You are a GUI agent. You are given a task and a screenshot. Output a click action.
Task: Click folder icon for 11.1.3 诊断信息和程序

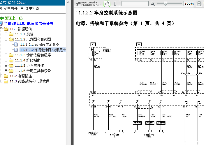tap(11, 55)
